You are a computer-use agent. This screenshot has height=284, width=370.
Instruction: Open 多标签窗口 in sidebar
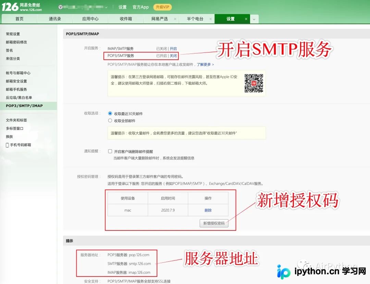click(x=15, y=129)
